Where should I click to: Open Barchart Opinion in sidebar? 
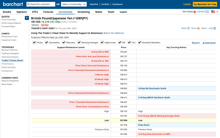[10, 50]
